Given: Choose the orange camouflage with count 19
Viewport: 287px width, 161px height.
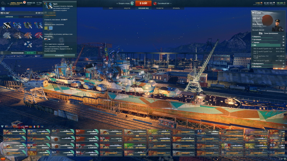Looking at the screenshot, I should 28,35.
